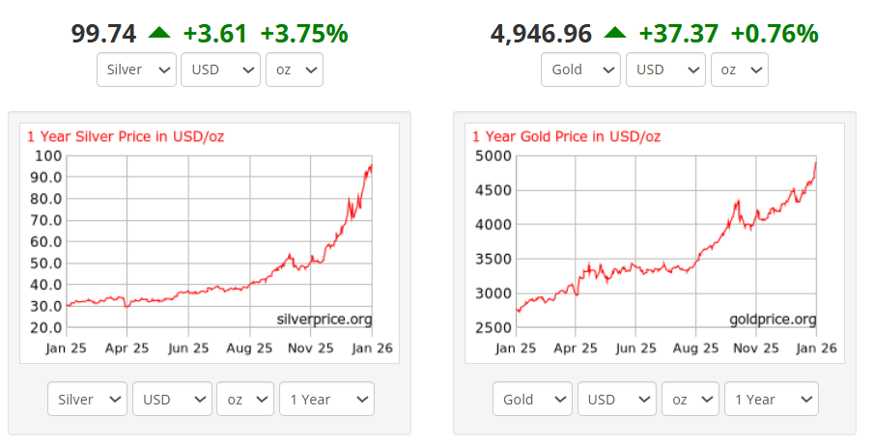Select the 1 Year range under gold chart

770,399
